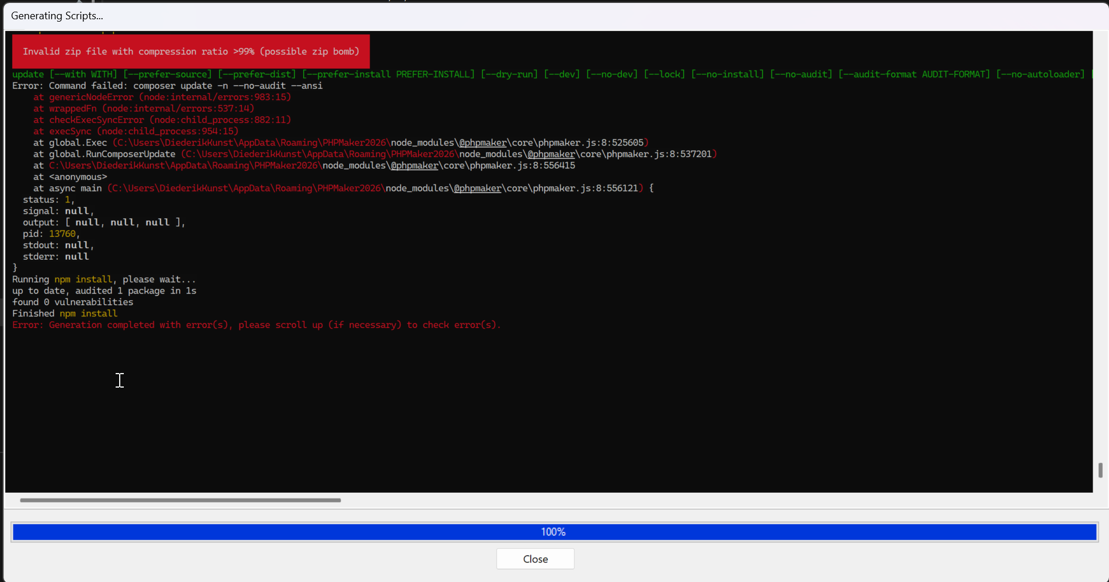Click the empty horizontal scrollbar track right of thumb

point(701,500)
